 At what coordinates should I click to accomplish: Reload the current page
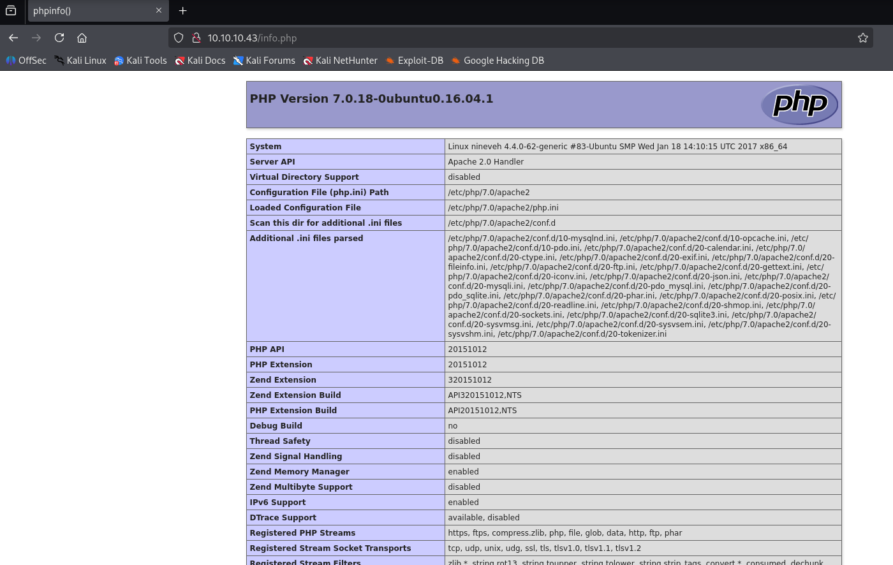(59, 38)
